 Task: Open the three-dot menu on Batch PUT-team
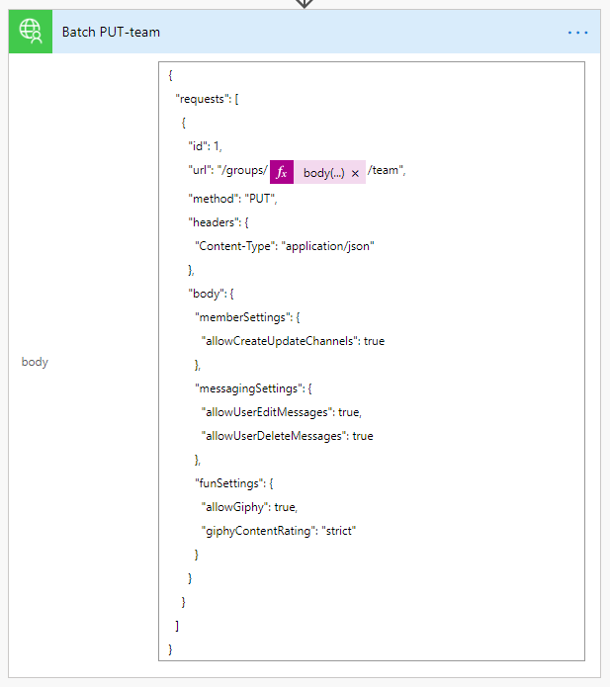coord(577,33)
